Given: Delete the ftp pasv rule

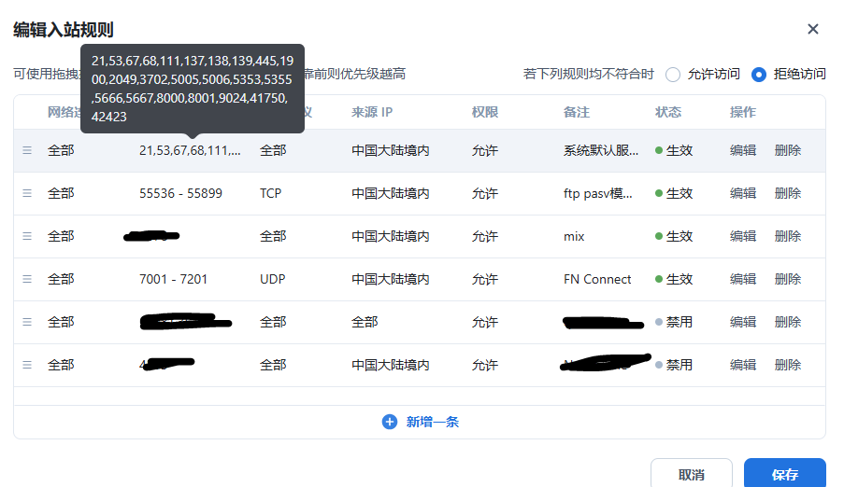Looking at the screenshot, I should [788, 193].
